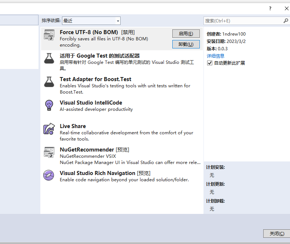Open the 排序依据 sort dropdown
Screen dimensions: 290x244
91,21
